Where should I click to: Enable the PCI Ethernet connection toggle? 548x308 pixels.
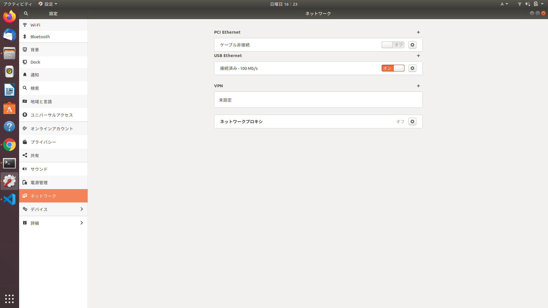click(393, 45)
